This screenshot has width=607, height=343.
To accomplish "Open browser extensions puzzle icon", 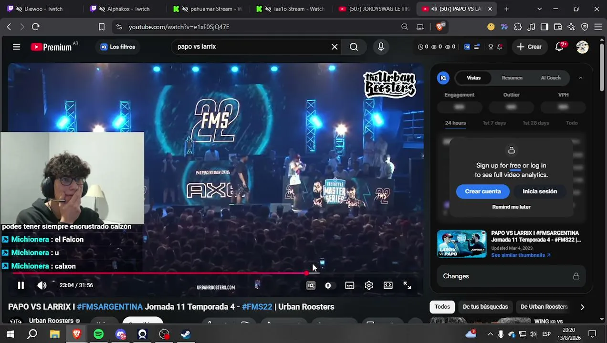I will (x=518, y=27).
